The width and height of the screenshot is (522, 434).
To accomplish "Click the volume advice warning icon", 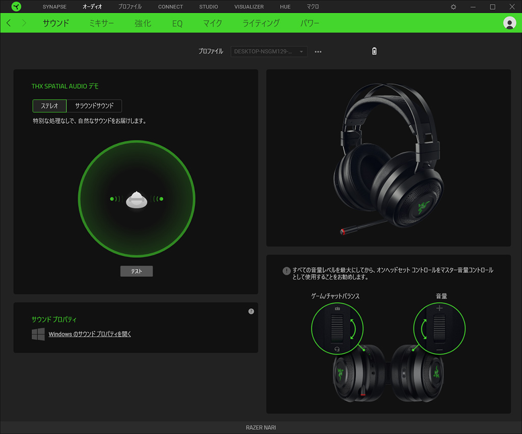I will tap(286, 270).
